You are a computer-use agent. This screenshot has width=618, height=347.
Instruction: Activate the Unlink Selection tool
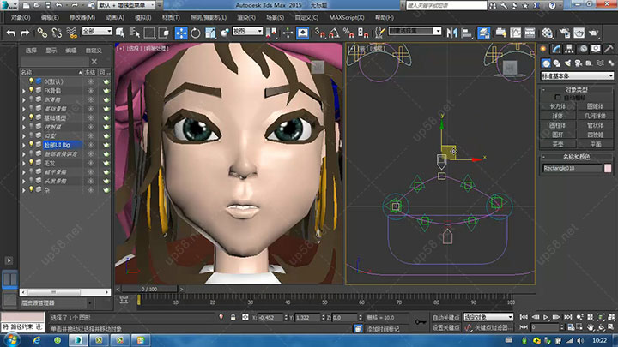pos(57,33)
